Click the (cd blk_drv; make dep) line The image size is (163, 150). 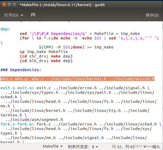point(46,61)
